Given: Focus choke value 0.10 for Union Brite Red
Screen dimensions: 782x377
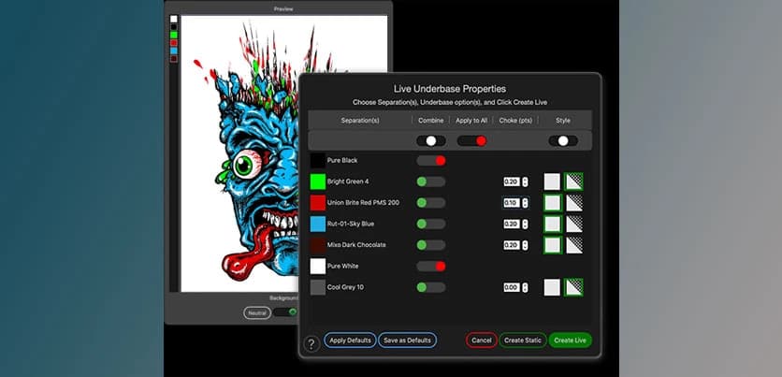Looking at the screenshot, I should pos(511,202).
